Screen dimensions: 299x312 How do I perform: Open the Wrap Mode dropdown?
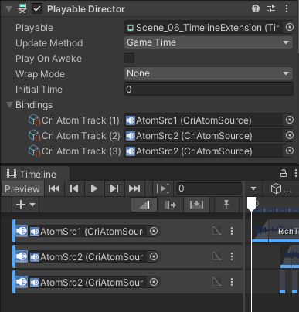[209, 73]
